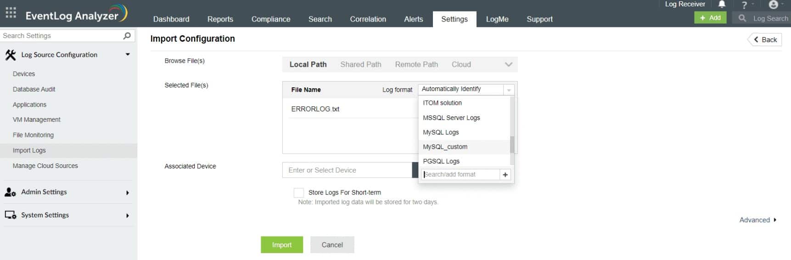Switch to Cloud path option
The width and height of the screenshot is (791, 260).
(461, 65)
